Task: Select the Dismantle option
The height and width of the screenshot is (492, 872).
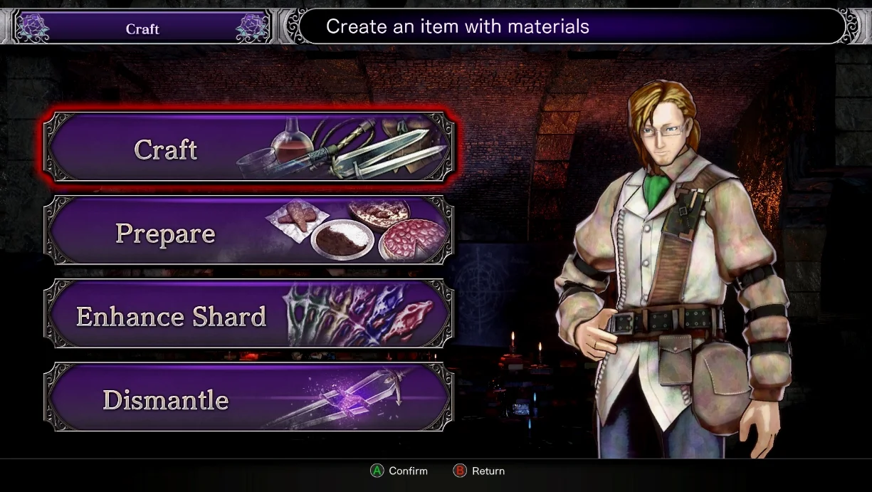Action: (248, 398)
